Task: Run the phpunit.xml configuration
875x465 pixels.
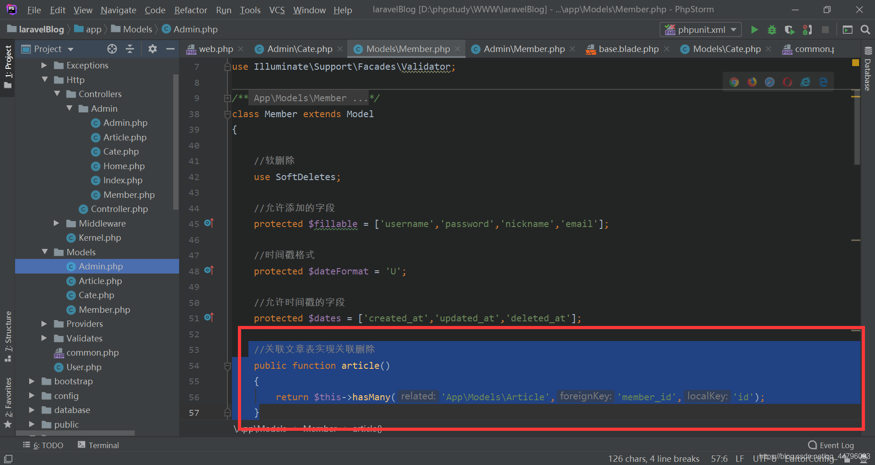Action: tap(754, 30)
